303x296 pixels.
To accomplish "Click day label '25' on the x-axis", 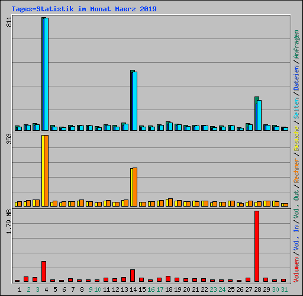I will click(231, 289).
